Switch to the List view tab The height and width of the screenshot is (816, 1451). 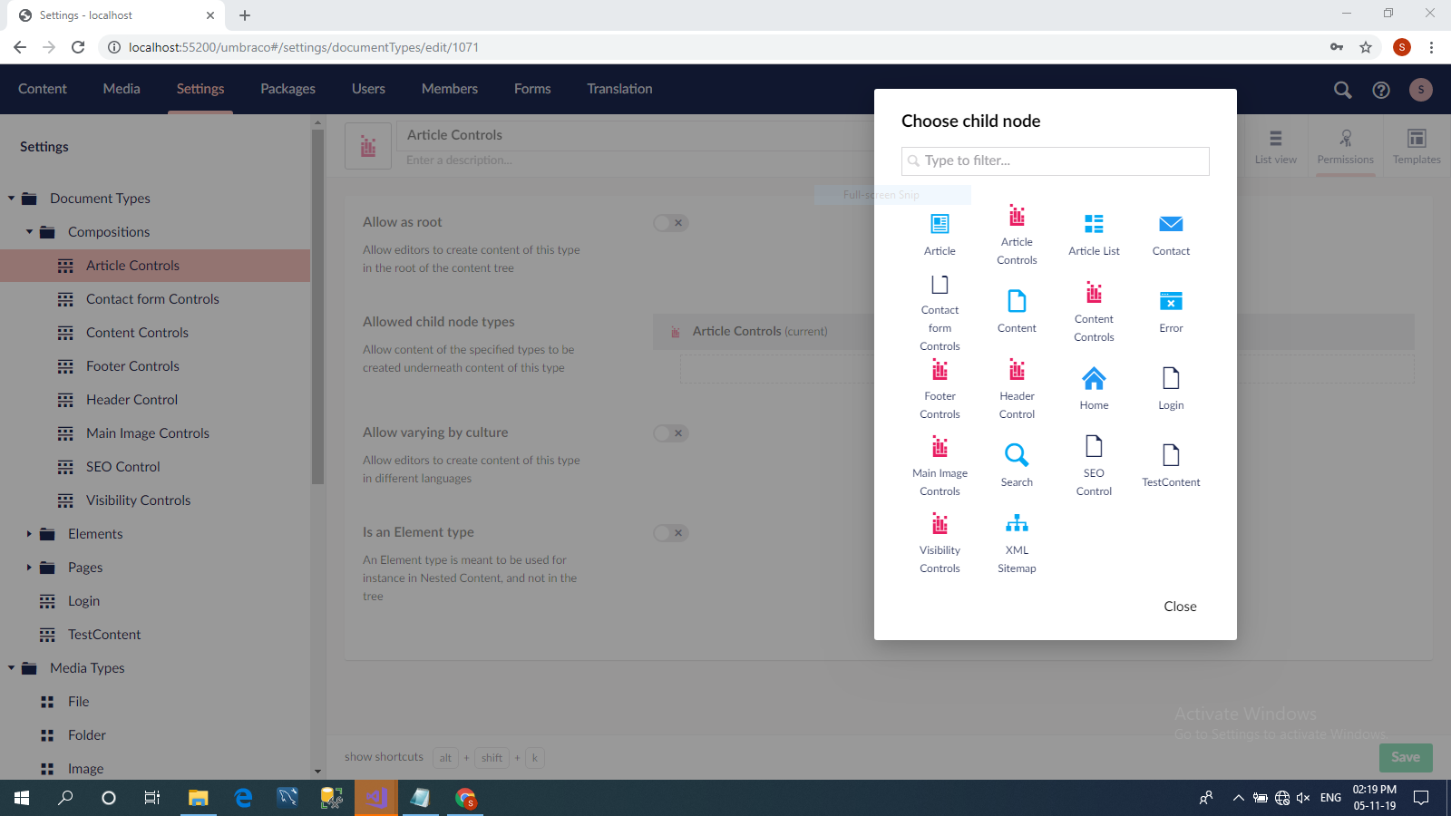coord(1275,146)
